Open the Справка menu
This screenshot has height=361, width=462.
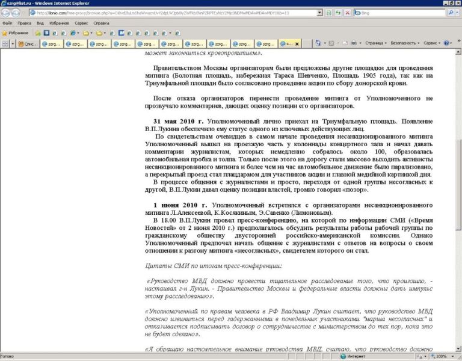coord(101,23)
